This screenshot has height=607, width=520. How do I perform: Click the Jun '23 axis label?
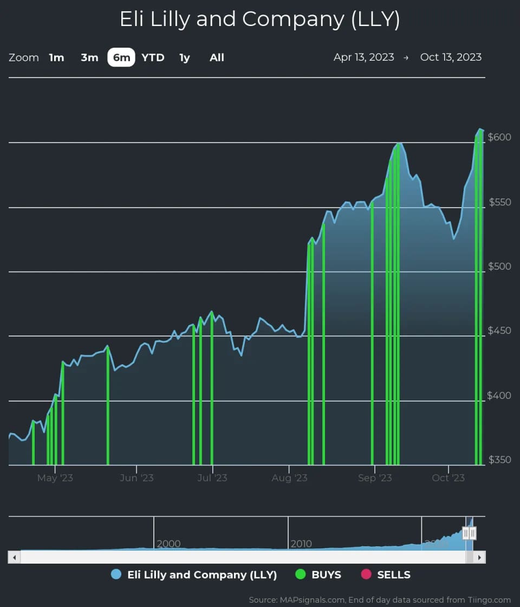136,477
